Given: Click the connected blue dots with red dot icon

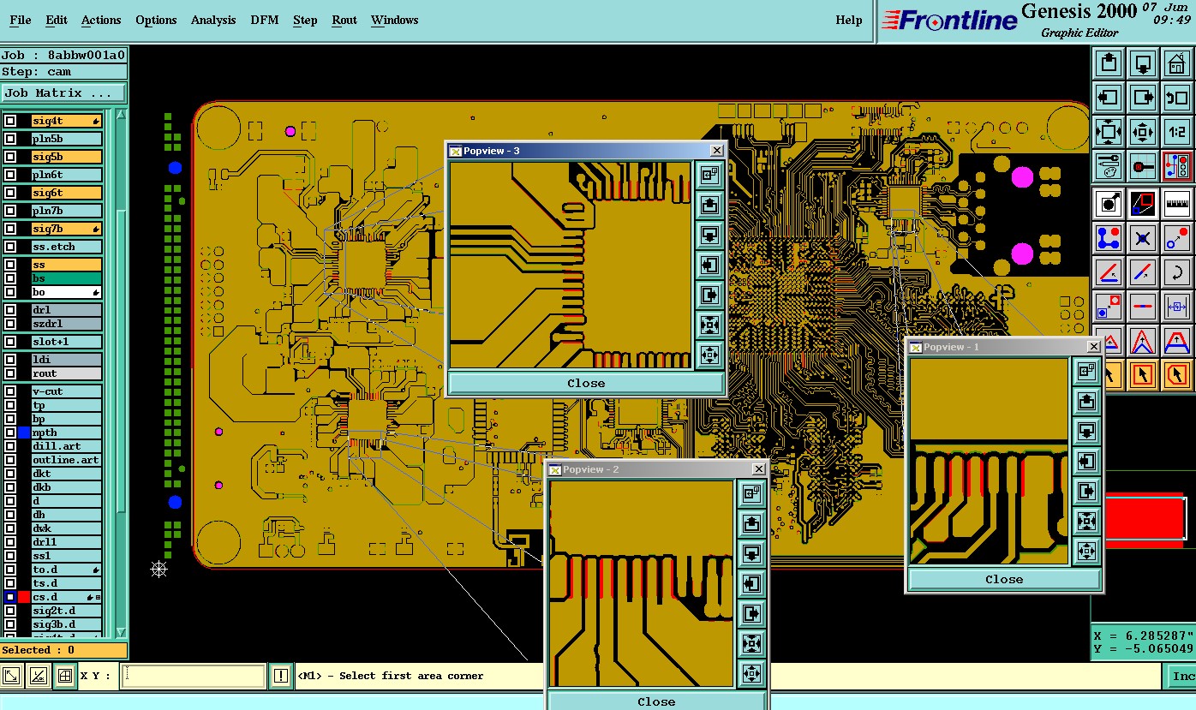Looking at the screenshot, I should (x=1109, y=238).
